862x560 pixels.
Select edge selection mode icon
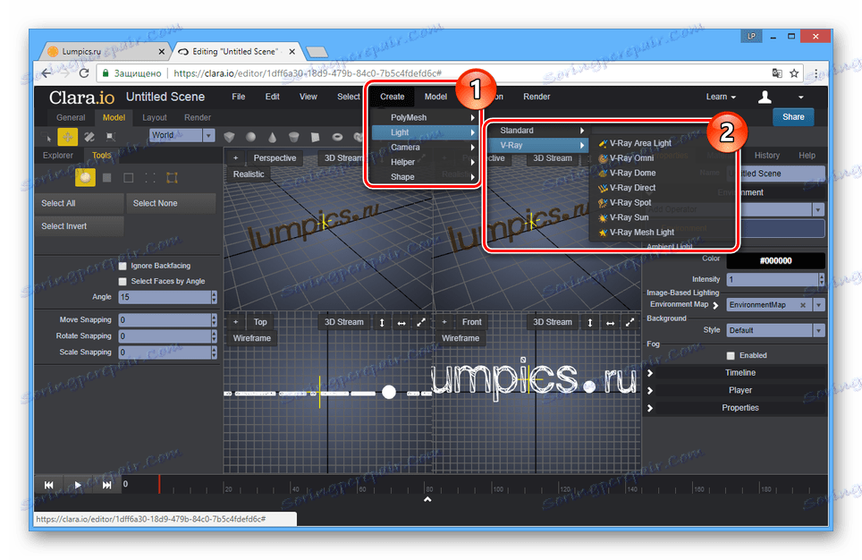[x=129, y=177]
